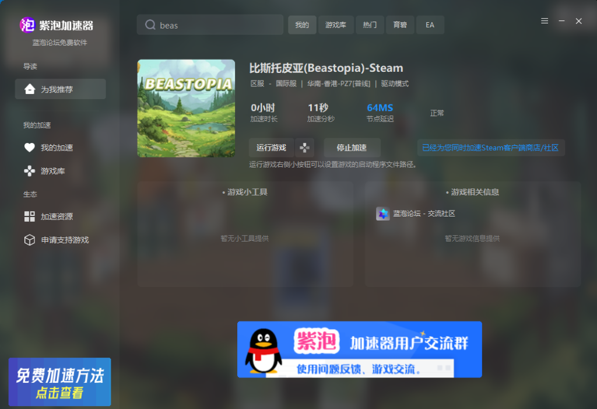Click the gamepad icon for 游戏库

[30, 171]
